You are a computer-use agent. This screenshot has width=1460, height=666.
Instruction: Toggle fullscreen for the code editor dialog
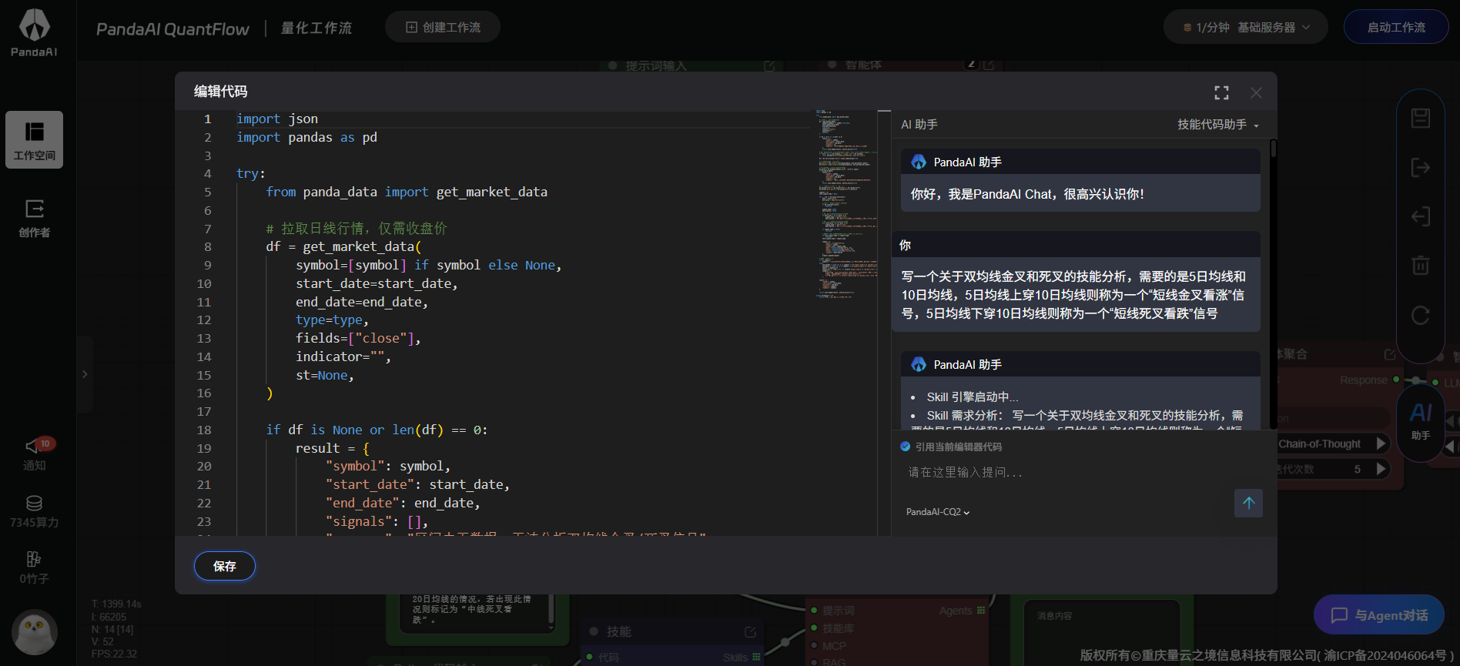(x=1221, y=92)
